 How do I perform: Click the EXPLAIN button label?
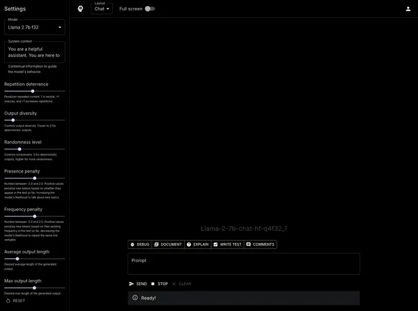coord(201,244)
